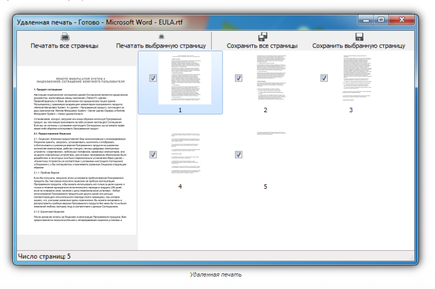Select page 2 thumbnail
435x289 pixels.
coord(271,78)
